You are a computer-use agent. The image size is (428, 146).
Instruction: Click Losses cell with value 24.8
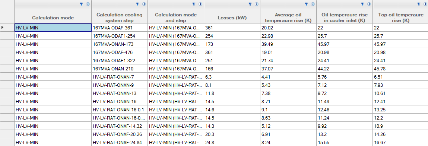[x=232, y=142]
